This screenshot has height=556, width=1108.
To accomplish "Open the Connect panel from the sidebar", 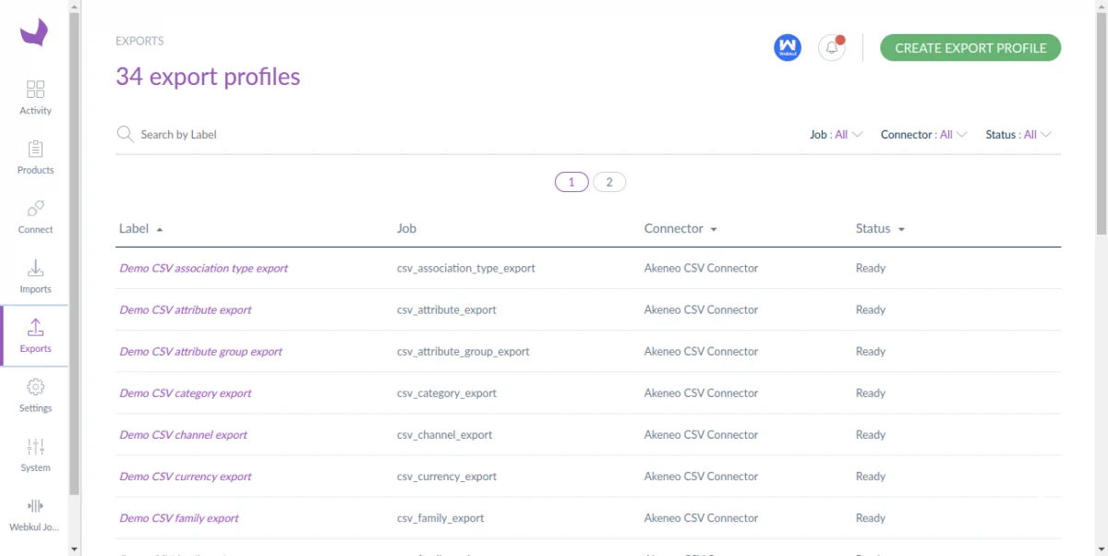I will 35,216.
